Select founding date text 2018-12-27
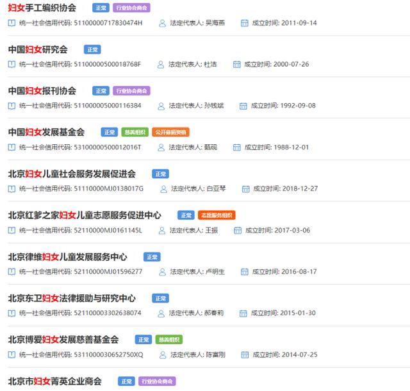The width and height of the screenshot is (410, 391). pyautogui.click(x=300, y=188)
